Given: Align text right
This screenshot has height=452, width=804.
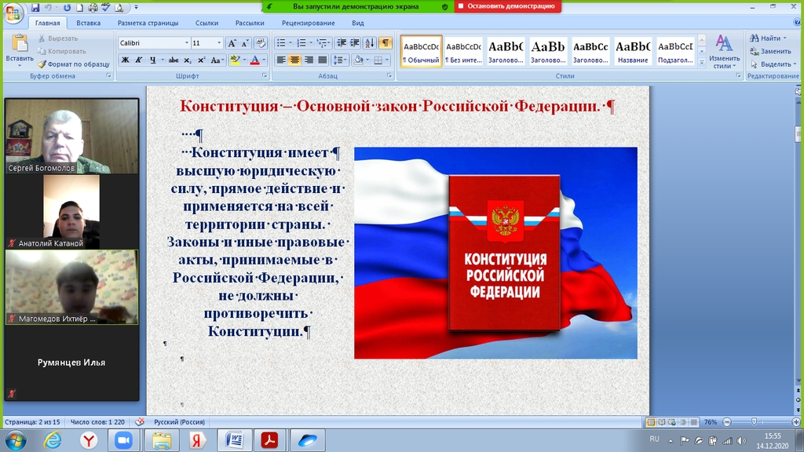Looking at the screenshot, I should (x=309, y=60).
